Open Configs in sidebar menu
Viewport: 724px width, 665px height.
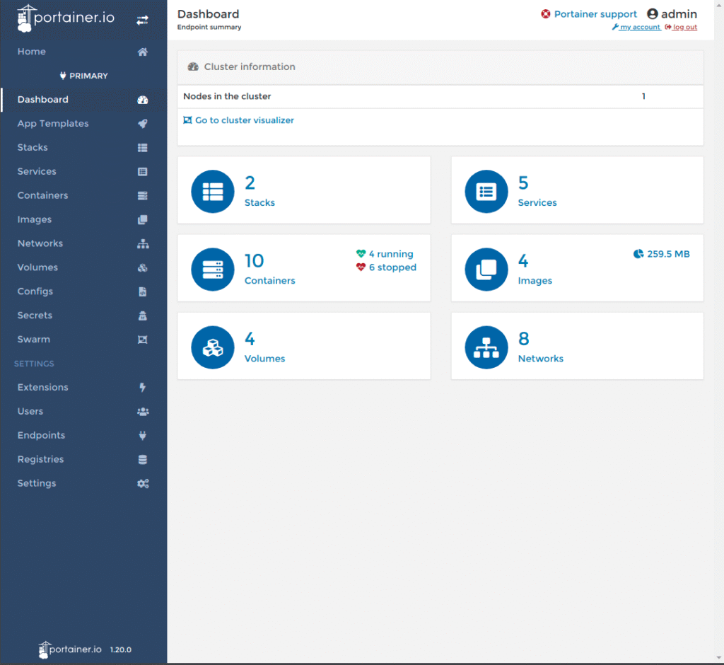click(x=83, y=291)
